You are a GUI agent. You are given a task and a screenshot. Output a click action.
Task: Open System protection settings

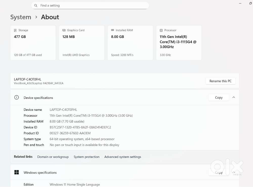point(87,157)
